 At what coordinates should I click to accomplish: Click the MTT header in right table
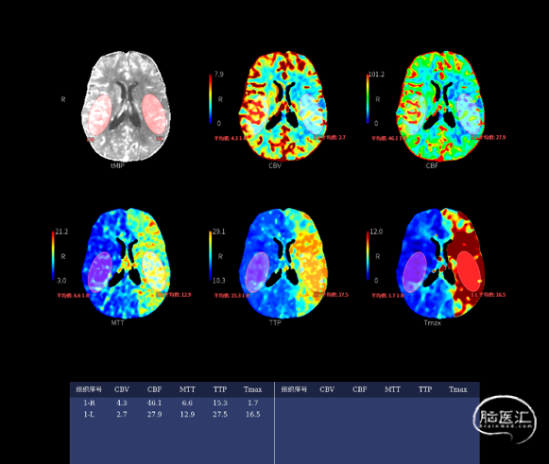[x=392, y=389]
